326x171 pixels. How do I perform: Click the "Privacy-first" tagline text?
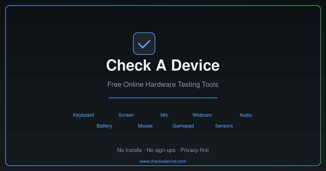click(x=195, y=150)
